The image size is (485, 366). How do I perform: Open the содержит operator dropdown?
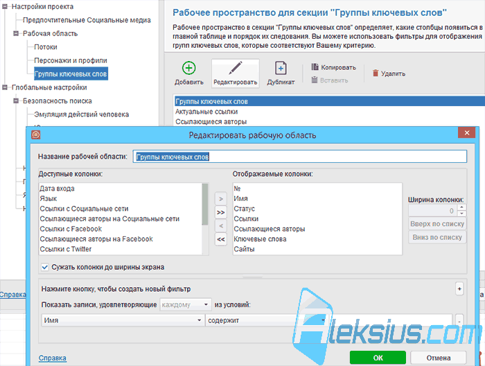click(x=266, y=320)
